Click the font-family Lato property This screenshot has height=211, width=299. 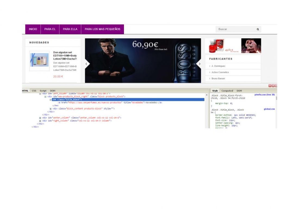[233, 118]
